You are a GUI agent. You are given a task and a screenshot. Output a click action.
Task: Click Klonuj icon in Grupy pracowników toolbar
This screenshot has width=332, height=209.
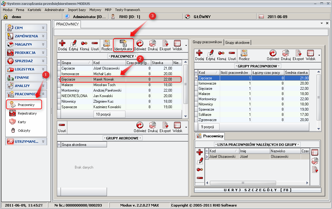(x=221, y=55)
